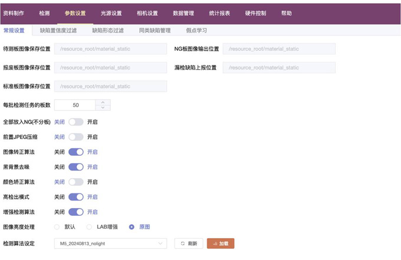Turn off 黑背景去噪 switch
The width and height of the screenshot is (401, 260).
click(76, 167)
